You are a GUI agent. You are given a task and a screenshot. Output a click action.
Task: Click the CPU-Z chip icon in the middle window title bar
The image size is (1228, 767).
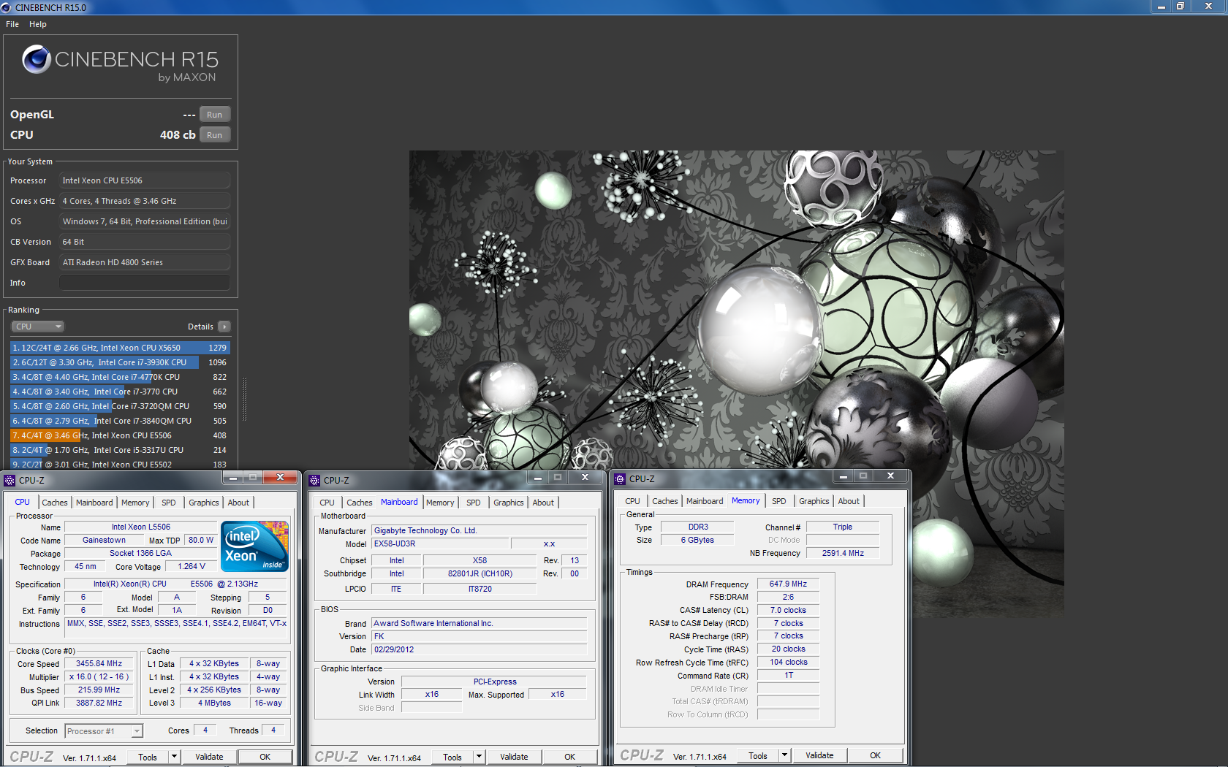click(x=314, y=480)
